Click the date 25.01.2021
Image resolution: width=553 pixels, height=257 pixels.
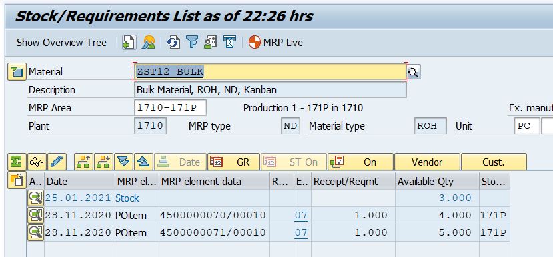tap(78, 198)
